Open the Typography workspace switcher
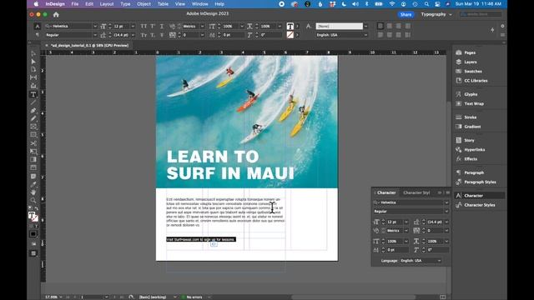This screenshot has width=534, height=300. tap(436, 14)
